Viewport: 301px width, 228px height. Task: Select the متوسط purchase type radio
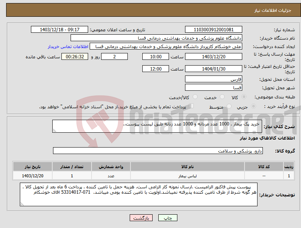229,106
